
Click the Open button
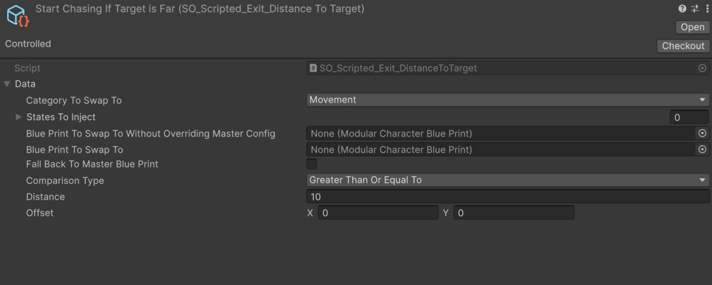pyautogui.click(x=692, y=27)
